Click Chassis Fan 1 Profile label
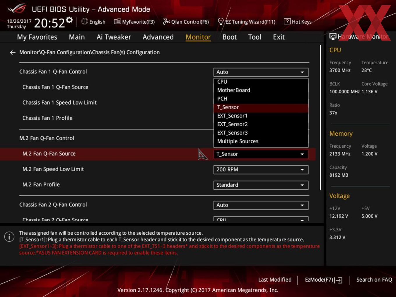The height and width of the screenshot is (297, 396). point(47,118)
